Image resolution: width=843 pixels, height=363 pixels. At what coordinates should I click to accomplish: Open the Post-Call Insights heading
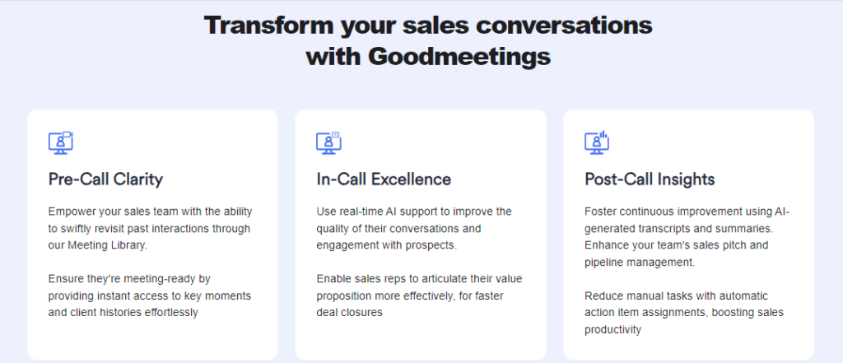pos(650,179)
